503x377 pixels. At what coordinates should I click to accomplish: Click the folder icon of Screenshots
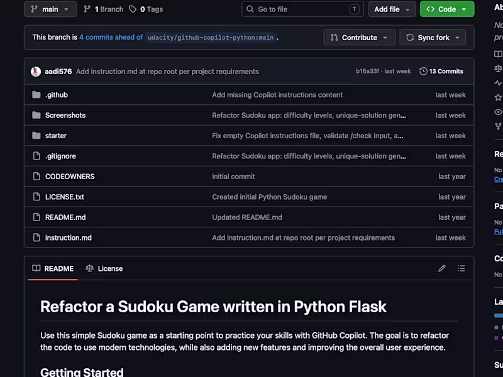point(36,115)
